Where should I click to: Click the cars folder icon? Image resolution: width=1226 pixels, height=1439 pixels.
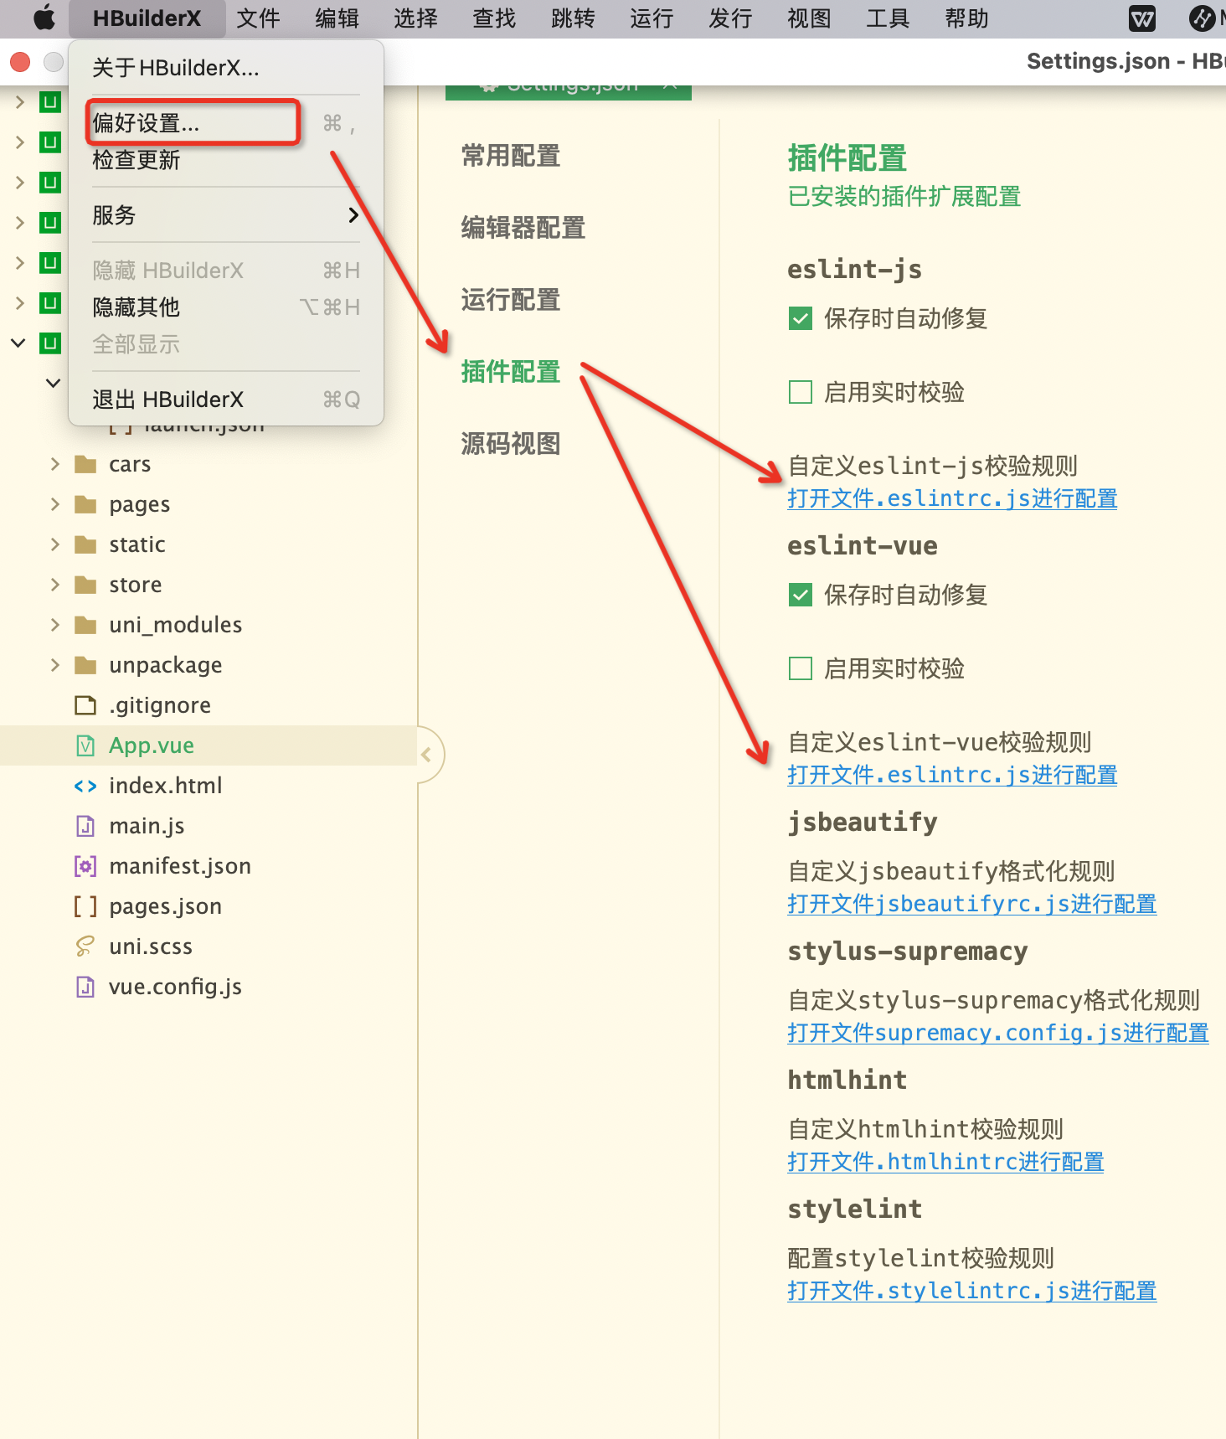pyautogui.click(x=85, y=464)
